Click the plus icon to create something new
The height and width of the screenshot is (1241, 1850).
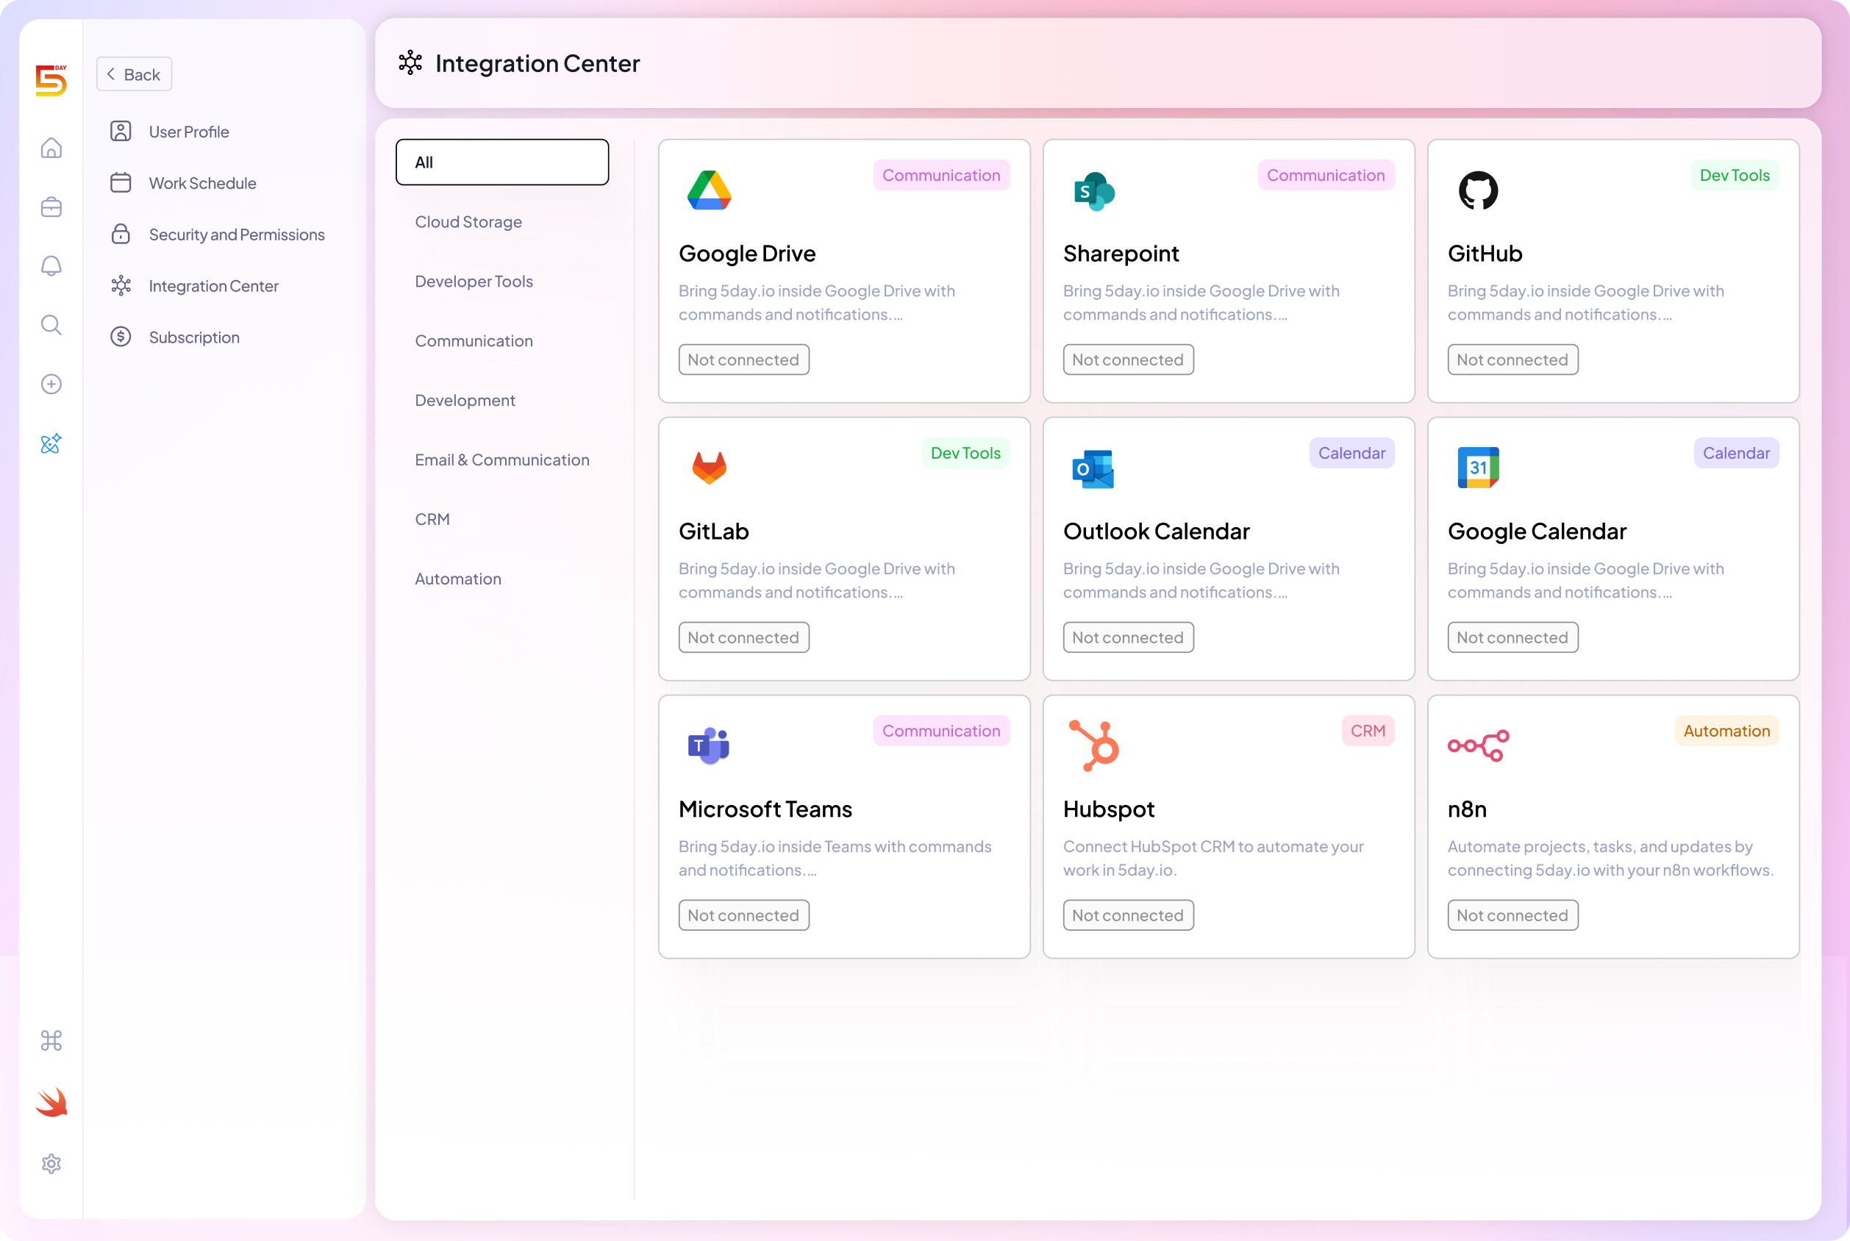pyautogui.click(x=51, y=384)
